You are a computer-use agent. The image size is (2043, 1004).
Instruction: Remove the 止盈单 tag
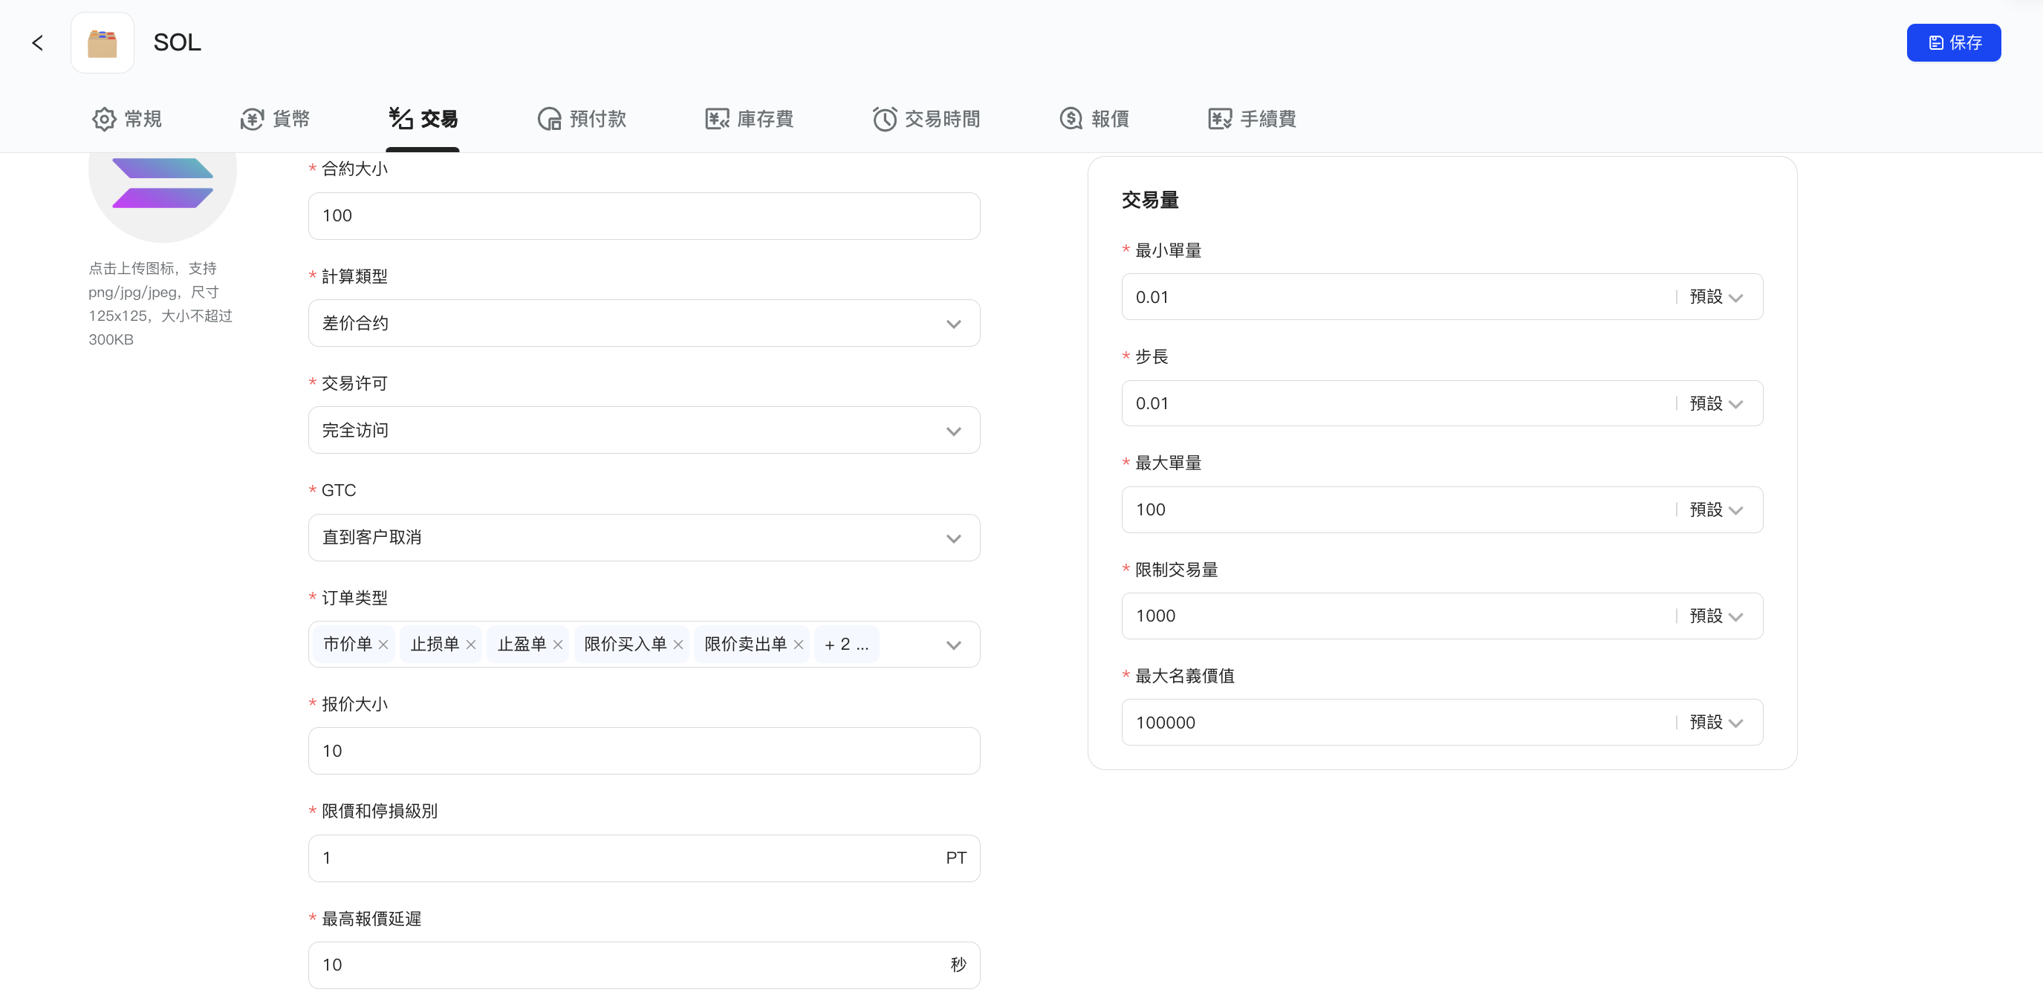(x=557, y=645)
